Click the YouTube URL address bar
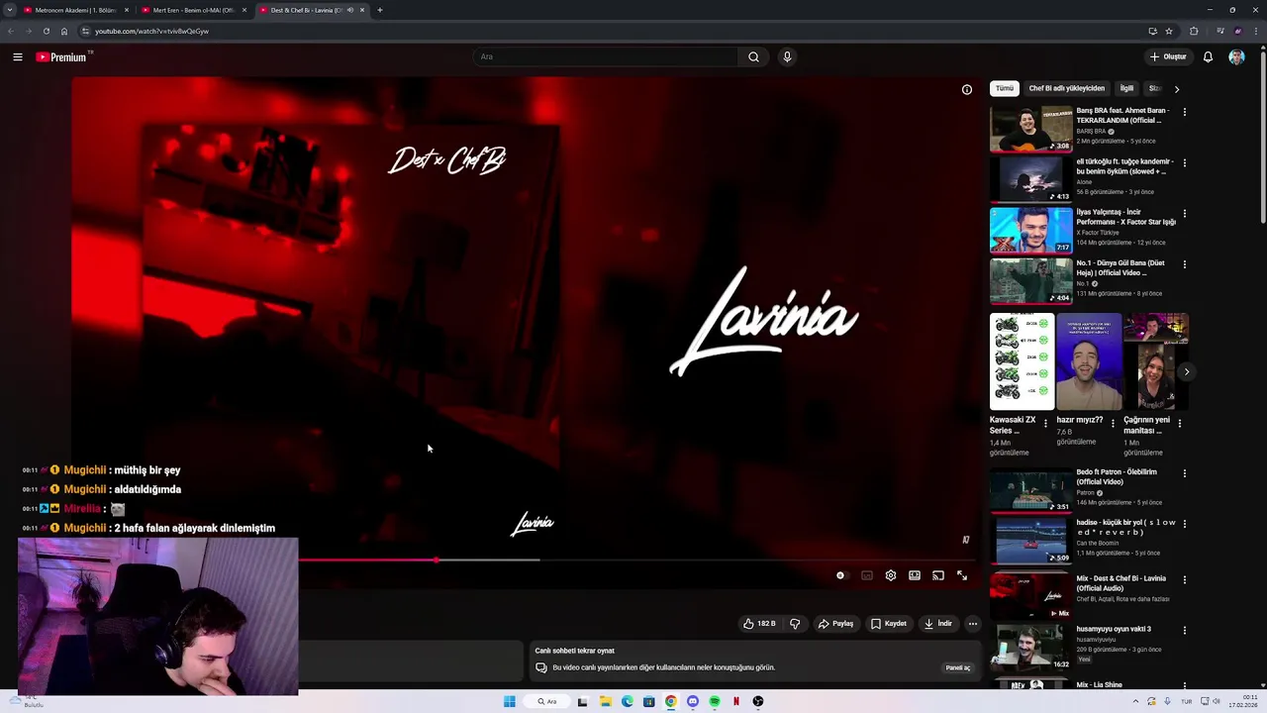Screen dimensions: 1267x713 click(x=614, y=31)
